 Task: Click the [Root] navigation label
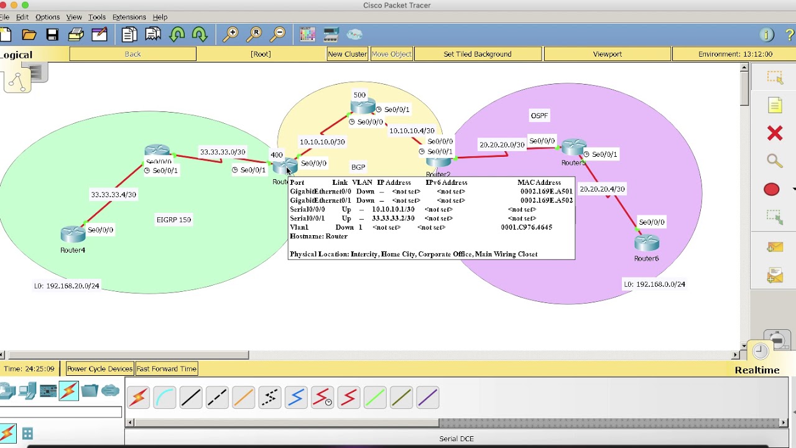pos(261,54)
